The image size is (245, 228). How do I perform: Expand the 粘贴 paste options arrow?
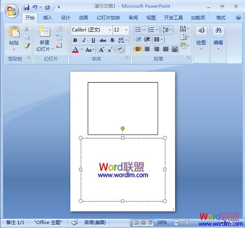pos(14,50)
